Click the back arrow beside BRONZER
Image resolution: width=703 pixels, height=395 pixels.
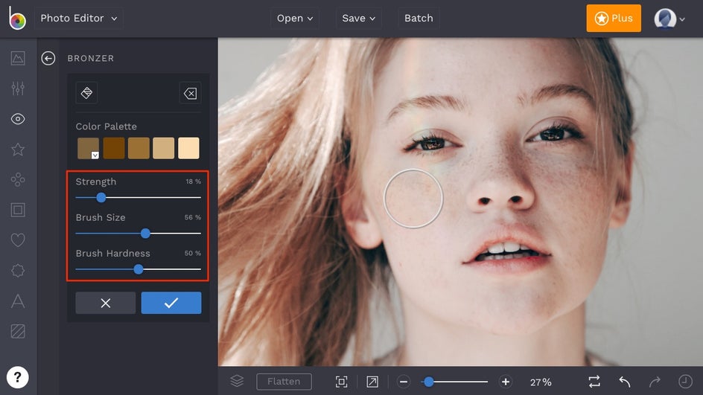(x=48, y=58)
